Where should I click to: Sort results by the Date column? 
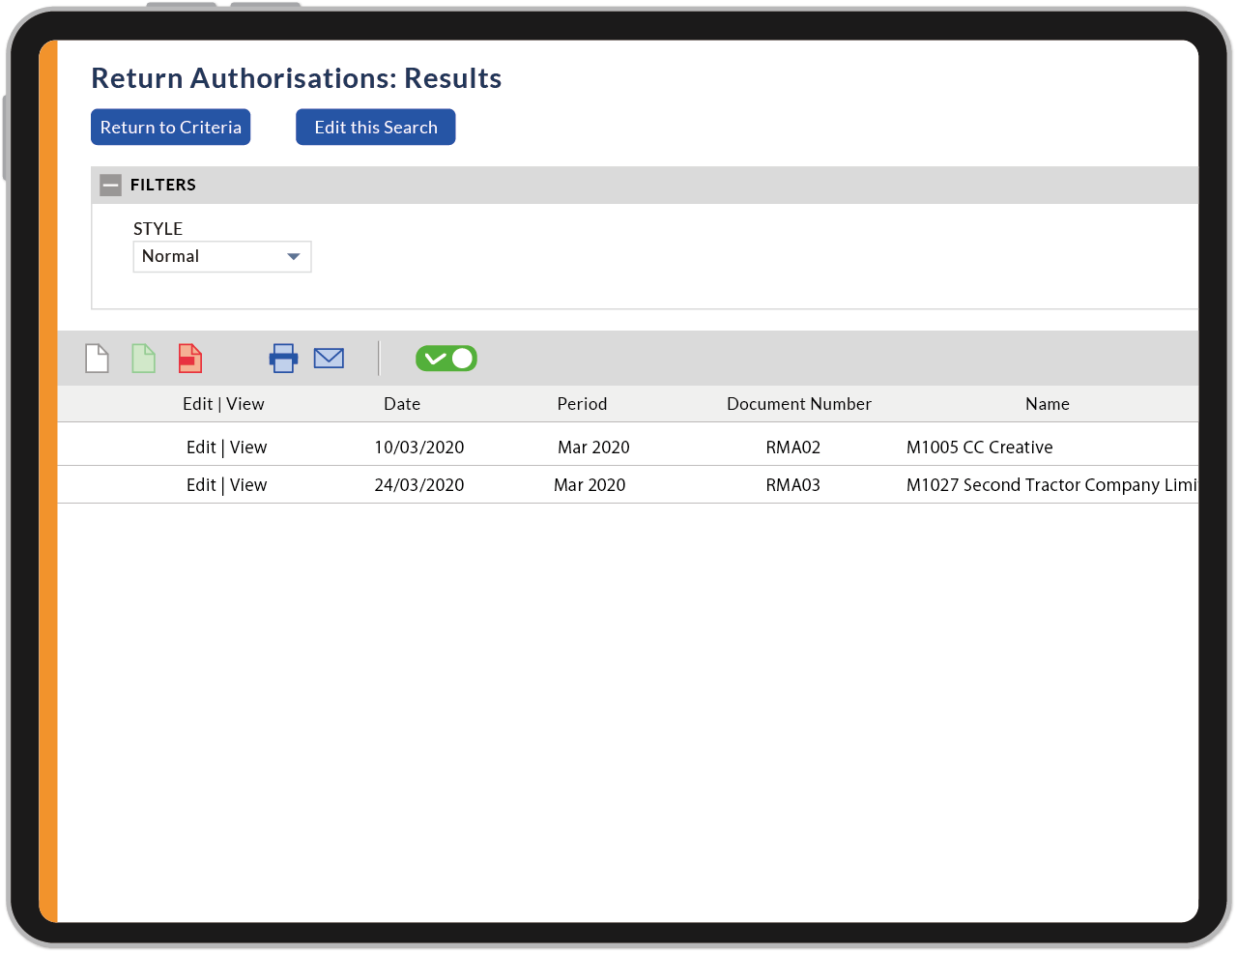coord(402,404)
